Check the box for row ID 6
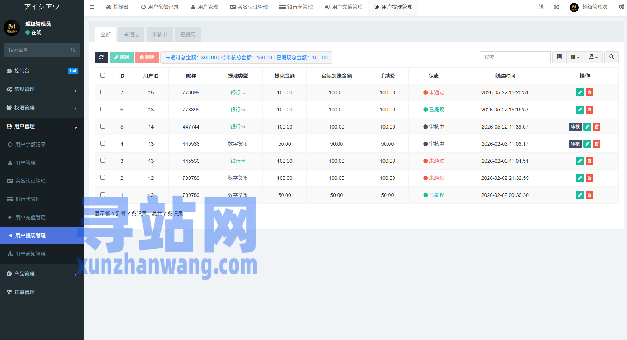Screen dimensions: 627x340 [x=103, y=109]
